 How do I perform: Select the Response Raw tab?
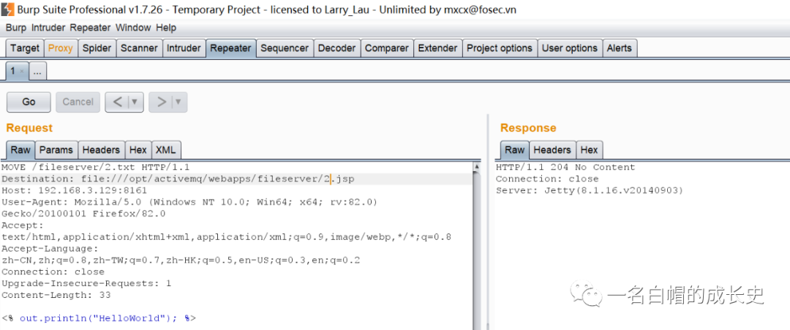(x=514, y=149)
